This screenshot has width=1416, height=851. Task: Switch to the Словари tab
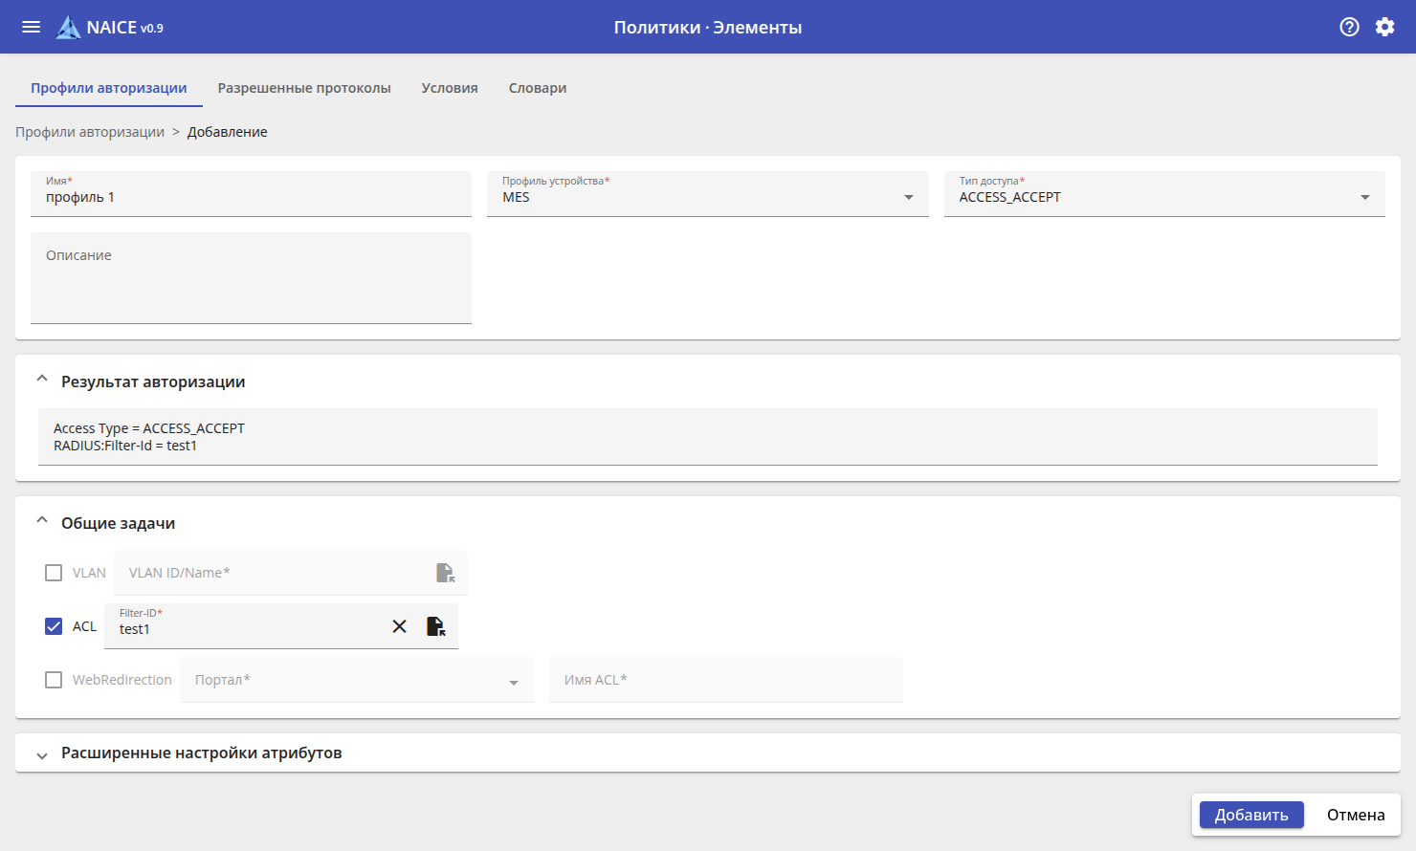538,88
